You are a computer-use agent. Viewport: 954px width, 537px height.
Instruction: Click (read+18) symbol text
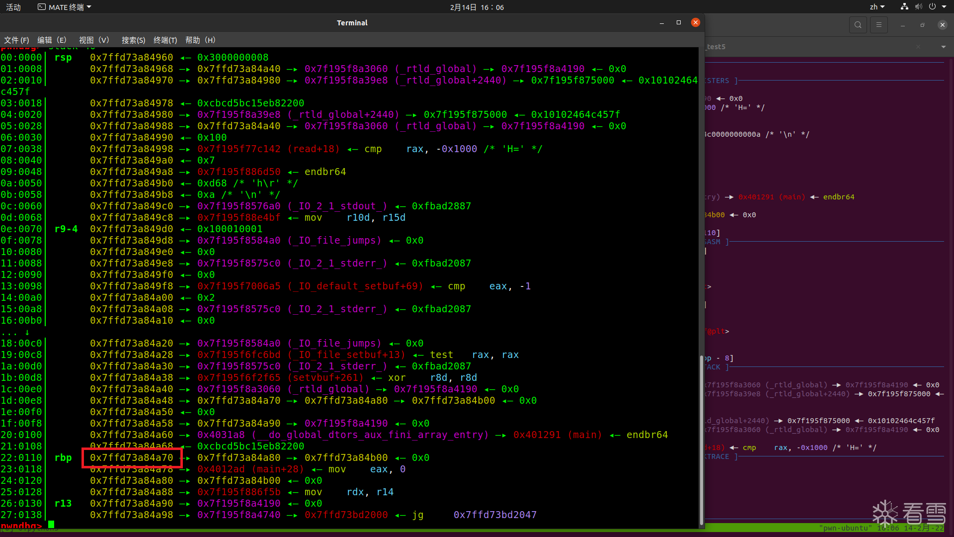[x=314, y=149]
